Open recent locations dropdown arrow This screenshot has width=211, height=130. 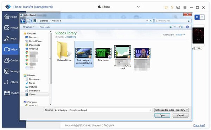(31, 21)
